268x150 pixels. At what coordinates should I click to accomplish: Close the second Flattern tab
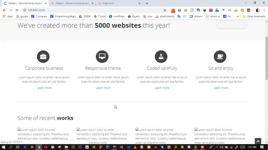click(x=93, y=3)
